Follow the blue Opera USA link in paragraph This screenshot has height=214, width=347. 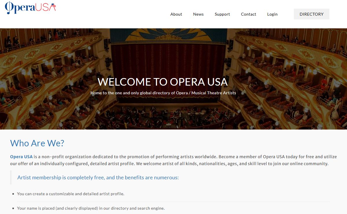click(21, 157)
